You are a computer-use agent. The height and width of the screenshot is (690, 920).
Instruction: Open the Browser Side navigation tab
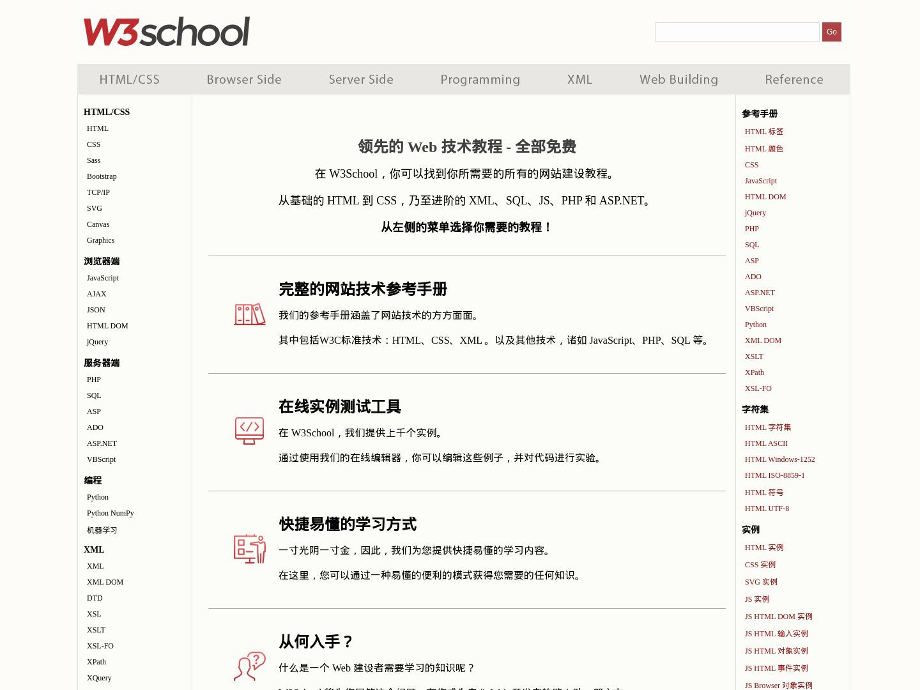click(244, 79)
